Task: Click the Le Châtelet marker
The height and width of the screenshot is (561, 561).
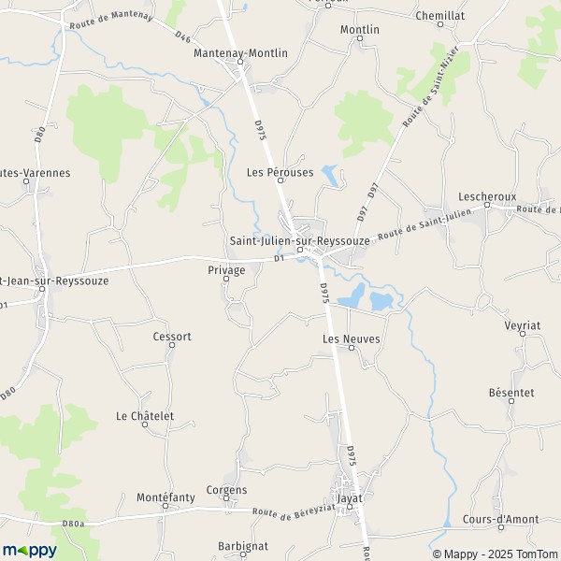Action: click(x=145, y=424)
